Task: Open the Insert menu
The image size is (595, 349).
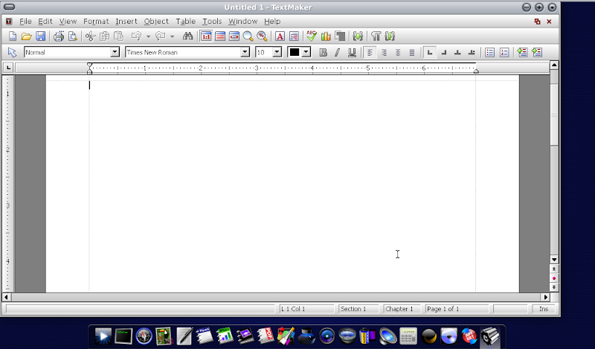Action: pos(126,22)
